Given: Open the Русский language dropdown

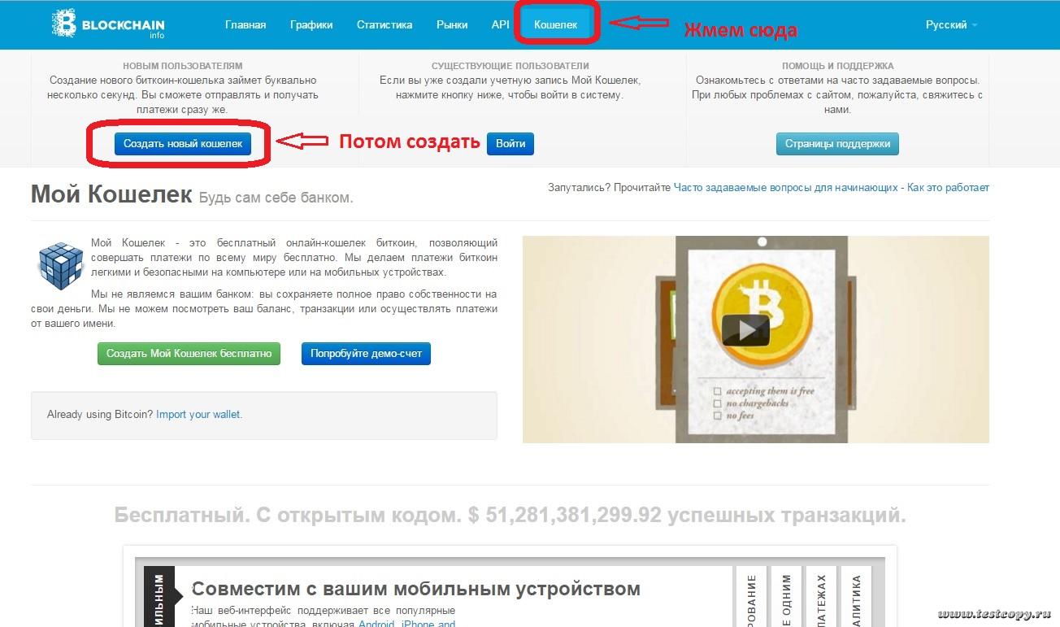Looking at the screenshot, I should click(x=951, y=25).
